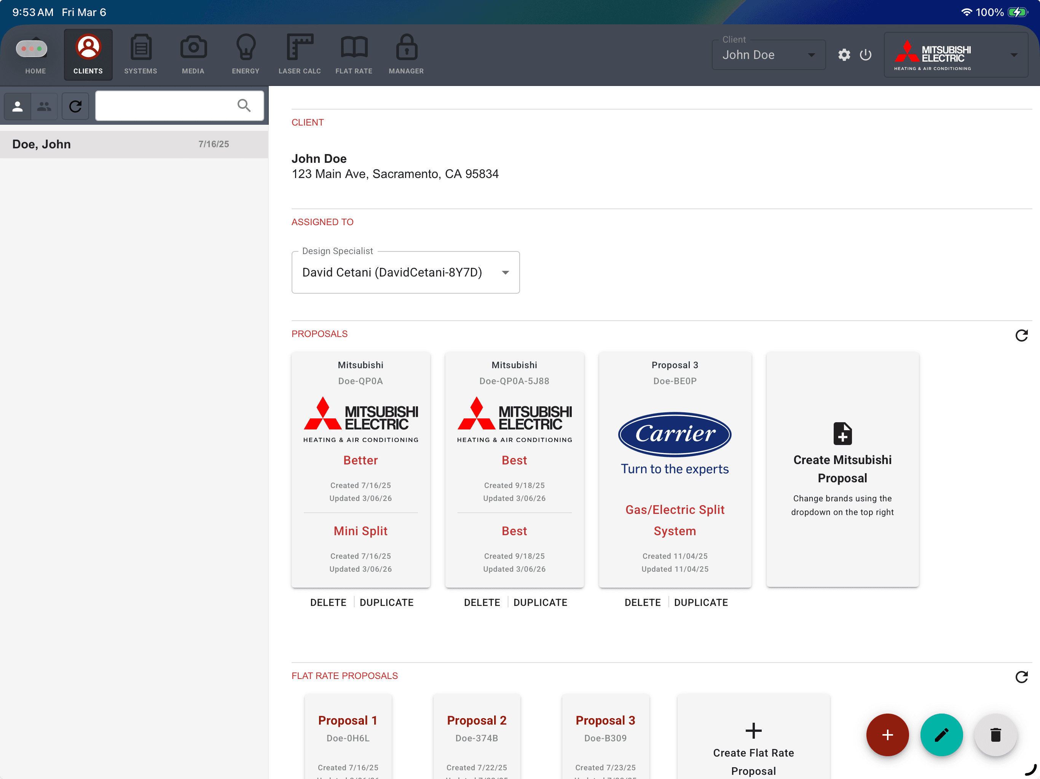Click the MANAGER tab label

point(406,71)
